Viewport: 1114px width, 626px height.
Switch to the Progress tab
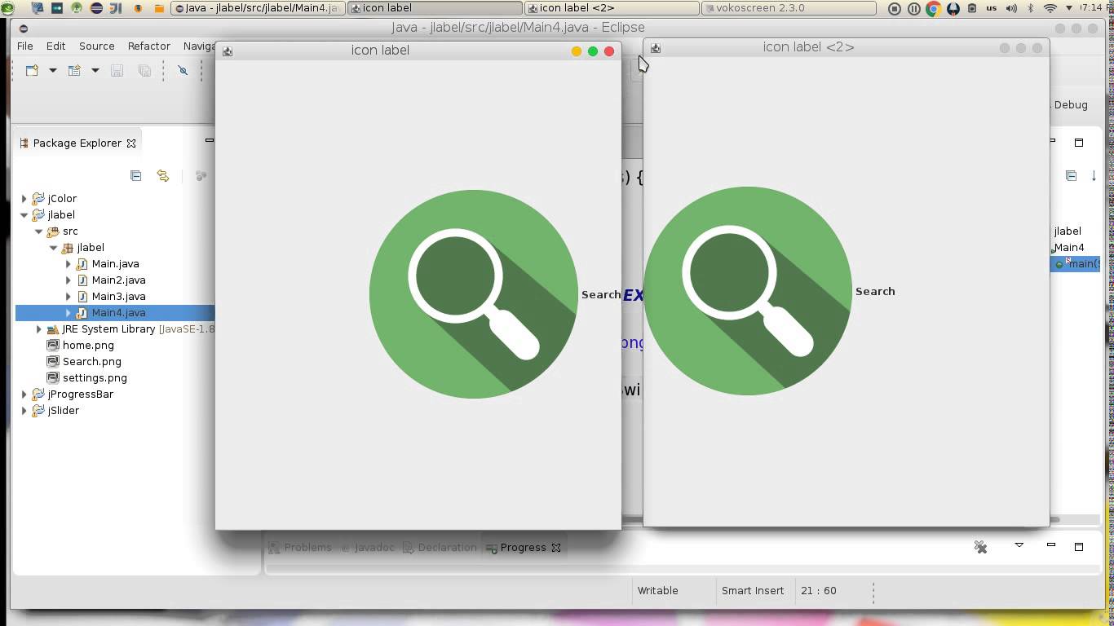[523, 548]
